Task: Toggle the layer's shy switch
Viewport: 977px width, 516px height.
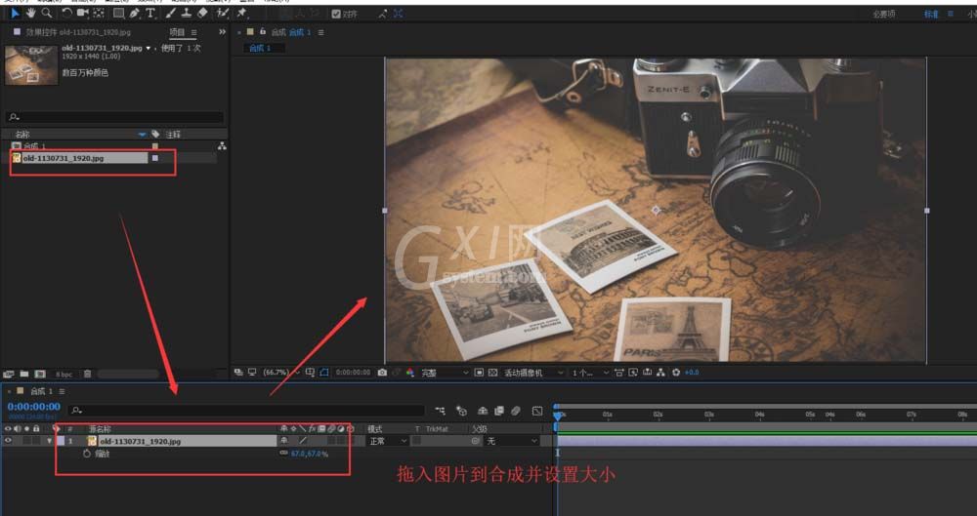Action: (x=284, y=441)
